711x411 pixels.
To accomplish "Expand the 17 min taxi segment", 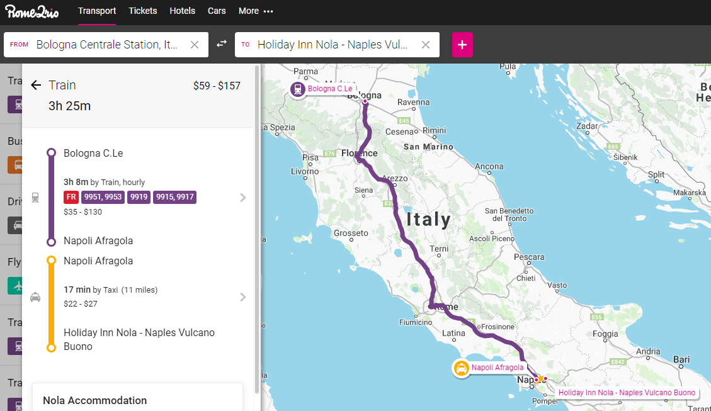I will coord(242,297).
